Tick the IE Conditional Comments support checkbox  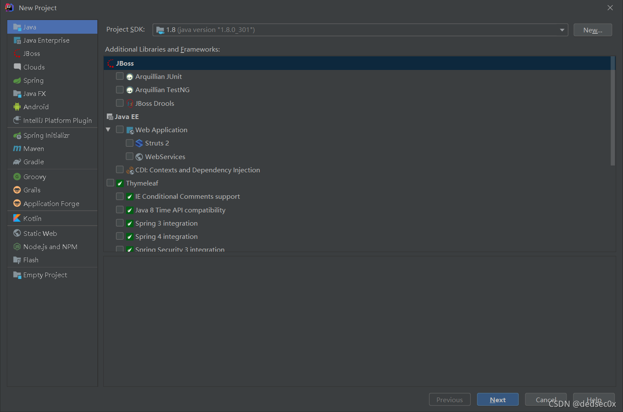click(x=120, y=196)
